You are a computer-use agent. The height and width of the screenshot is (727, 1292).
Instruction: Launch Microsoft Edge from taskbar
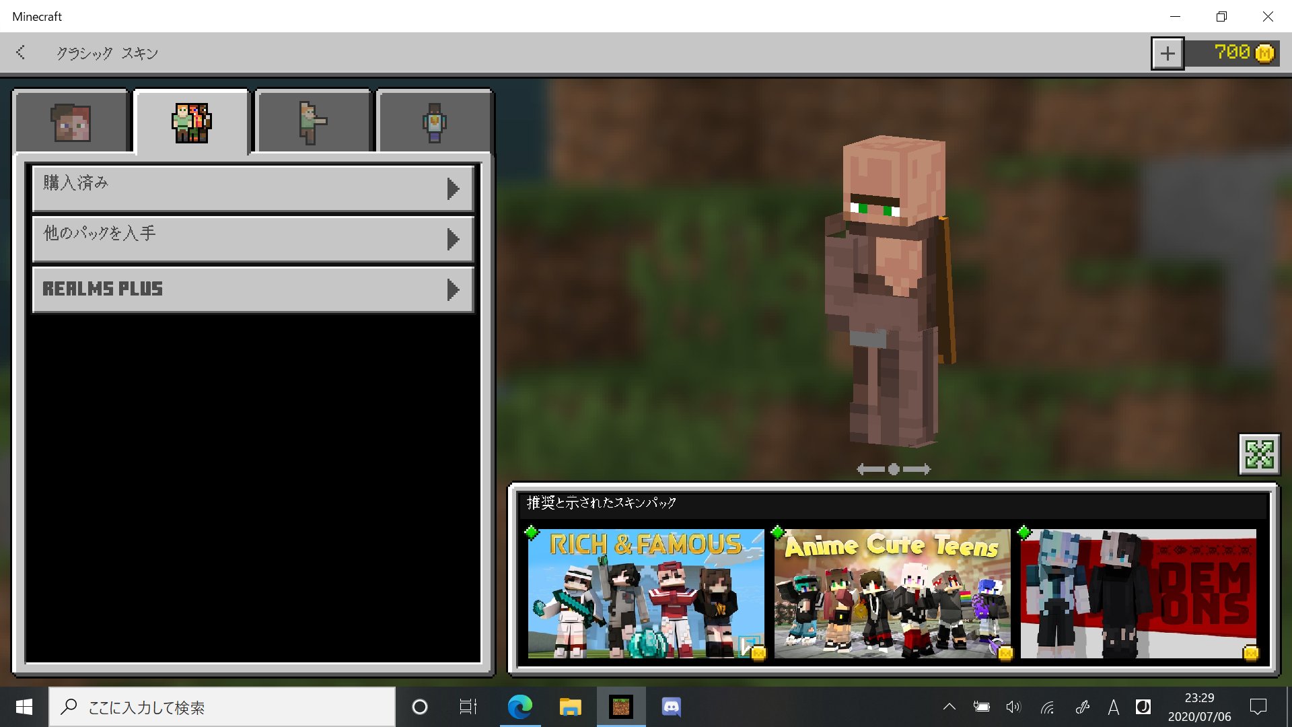[x=519, y=707]
